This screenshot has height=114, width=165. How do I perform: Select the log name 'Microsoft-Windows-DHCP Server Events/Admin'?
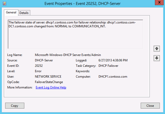(x=68, y=55)
